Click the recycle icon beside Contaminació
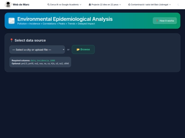The image size is (185, 138). (x=129, y=4)
